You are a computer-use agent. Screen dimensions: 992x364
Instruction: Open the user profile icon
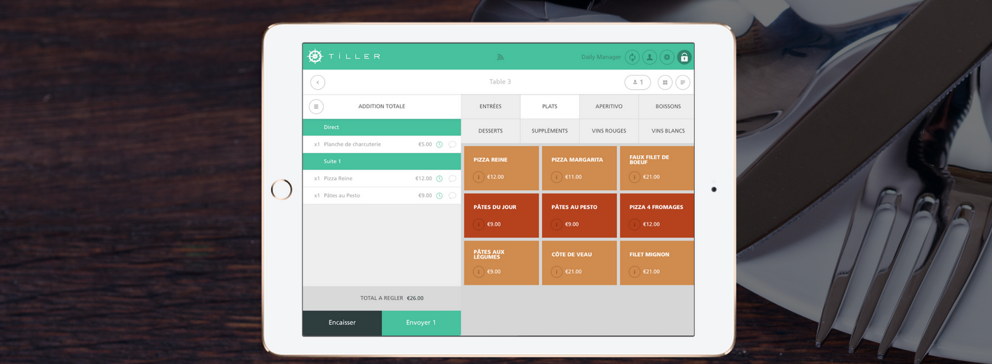[x=649, y=57]
